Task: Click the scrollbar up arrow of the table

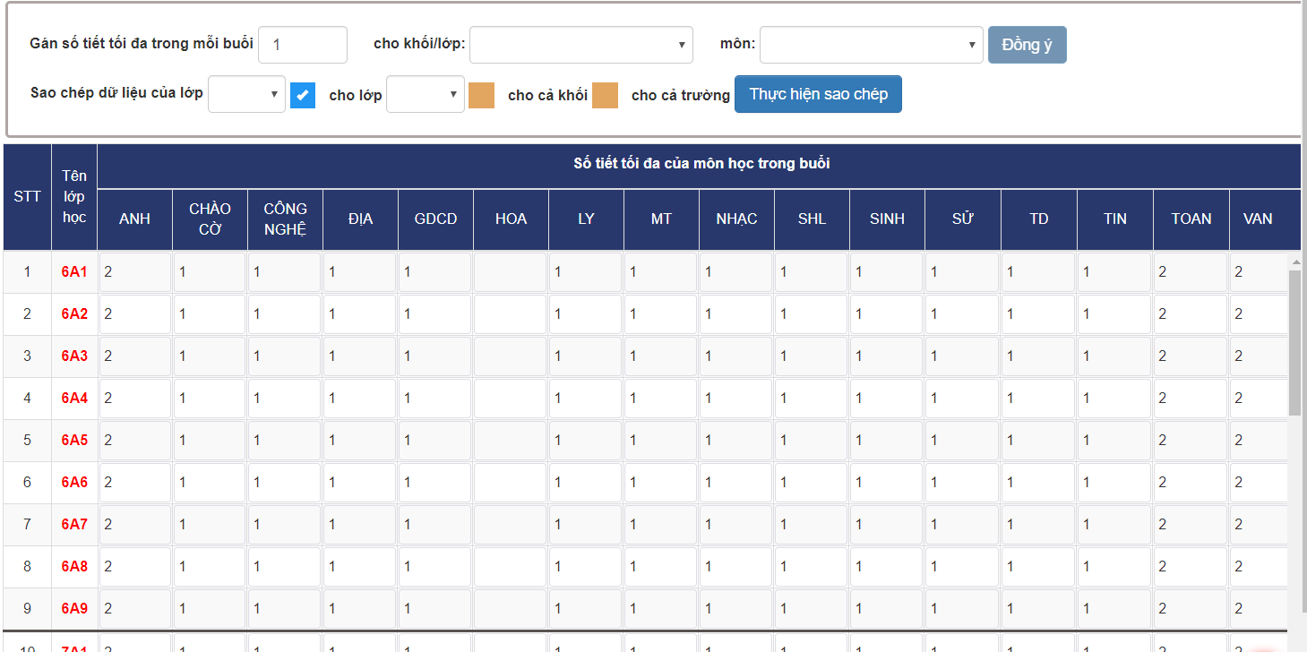Action: pos(1294,262)
